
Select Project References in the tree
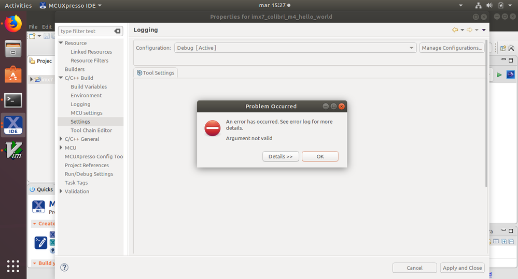(x=87, y=165)
